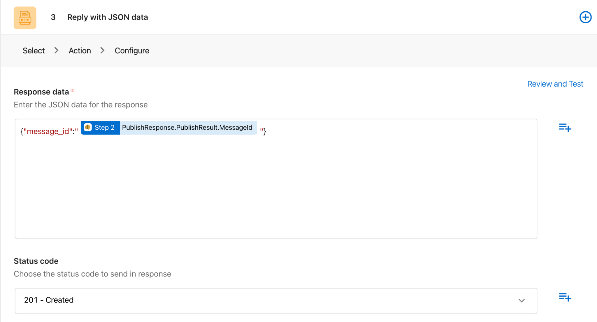Click the chevron between Select and Action
This screenshot has height=322, width=597.
pos(56,50)
